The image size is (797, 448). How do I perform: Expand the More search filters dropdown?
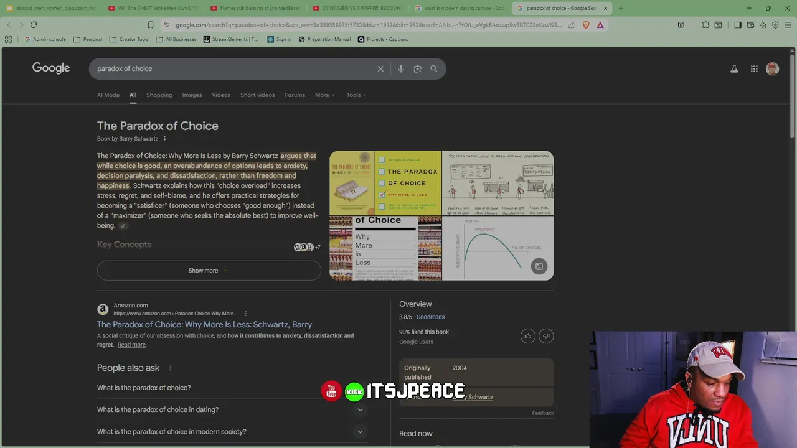click(325, 95)
